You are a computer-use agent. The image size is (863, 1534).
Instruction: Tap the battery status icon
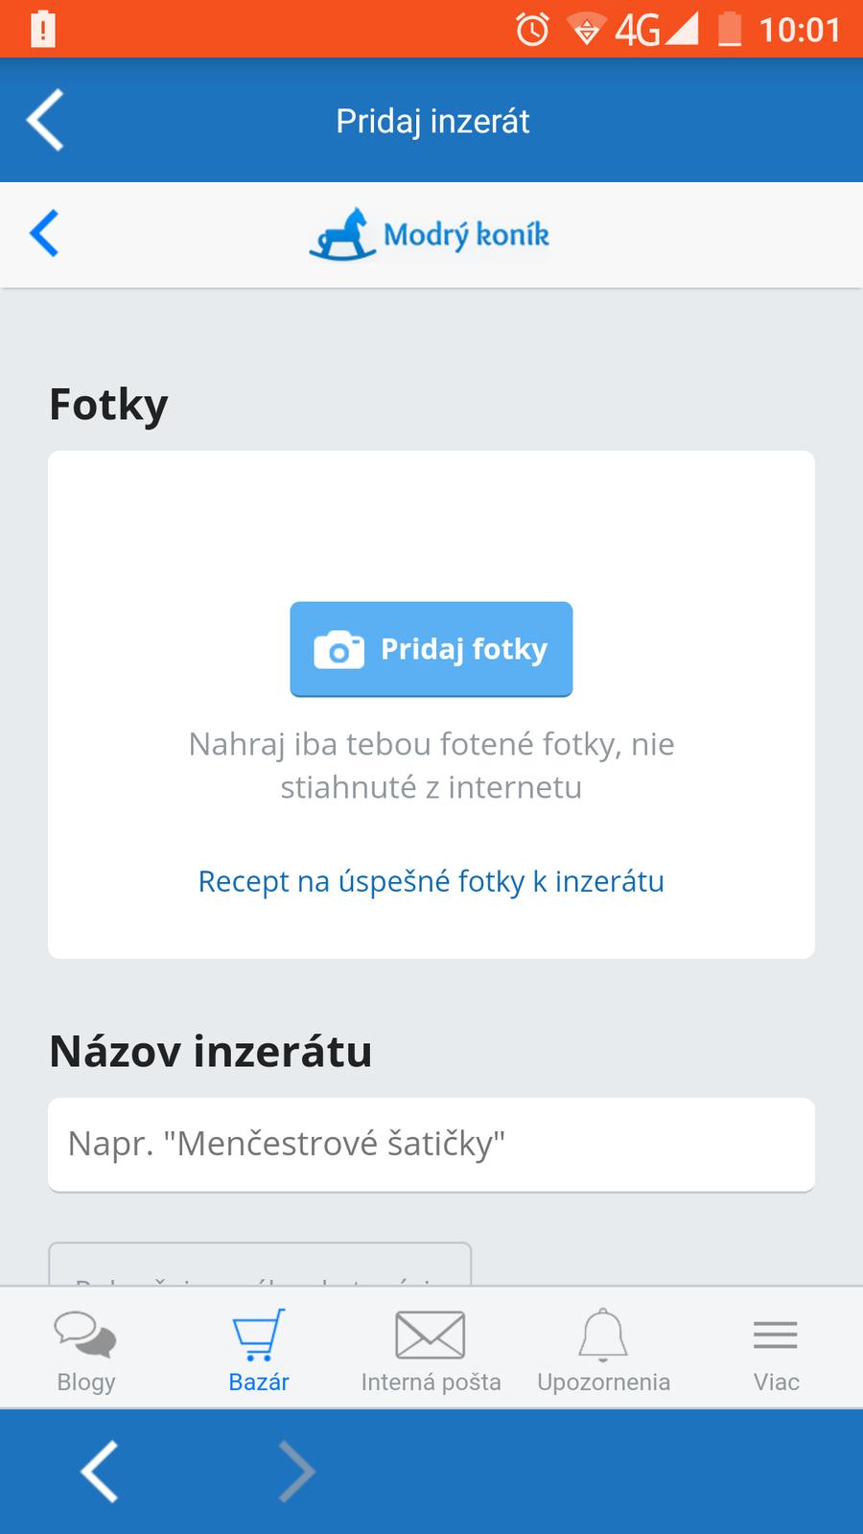(x=730, y=30)
